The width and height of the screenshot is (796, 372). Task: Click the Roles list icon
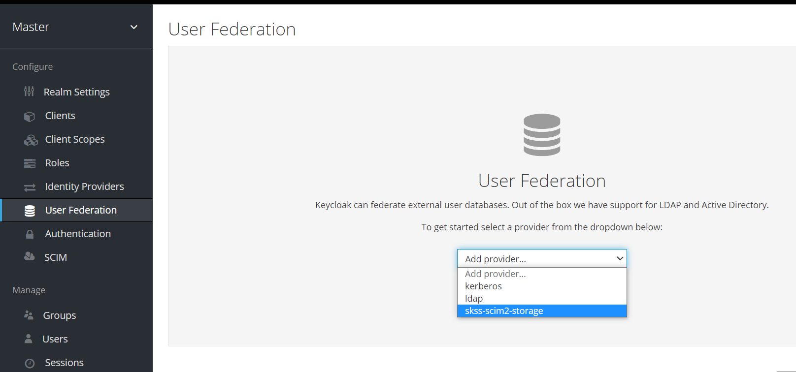pos(30,163)
